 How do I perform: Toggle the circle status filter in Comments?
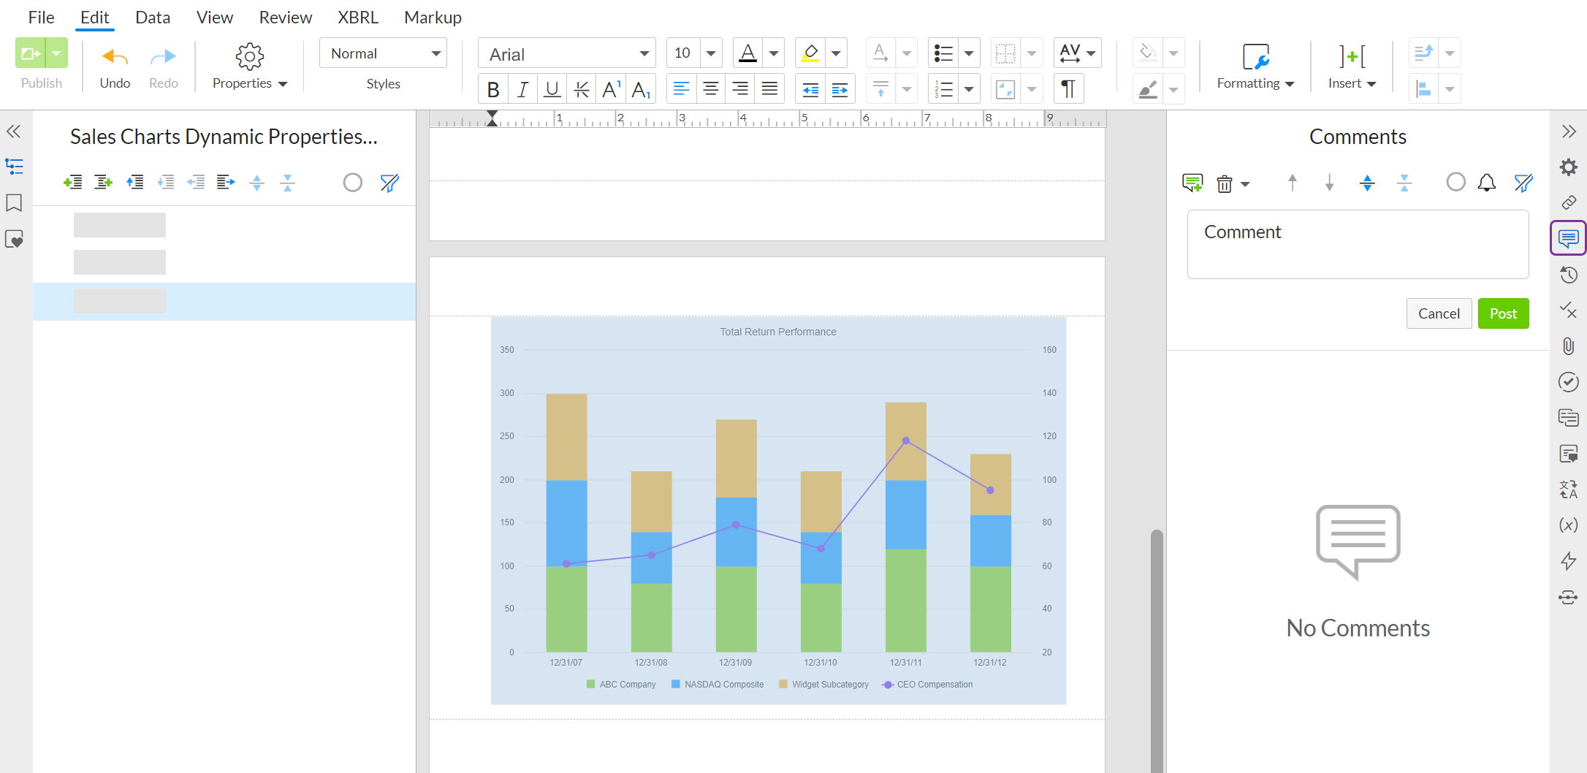pos(1455,183)
